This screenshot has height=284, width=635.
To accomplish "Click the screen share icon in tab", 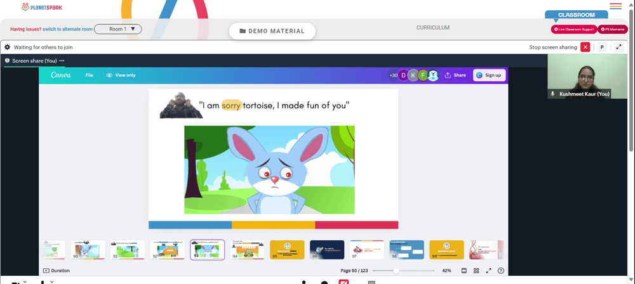I will pyautogui.click(x=7, y=61).
